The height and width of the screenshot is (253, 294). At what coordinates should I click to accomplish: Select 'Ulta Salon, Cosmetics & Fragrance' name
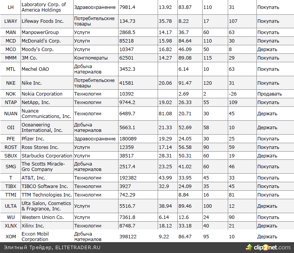(x=46, y=206)
